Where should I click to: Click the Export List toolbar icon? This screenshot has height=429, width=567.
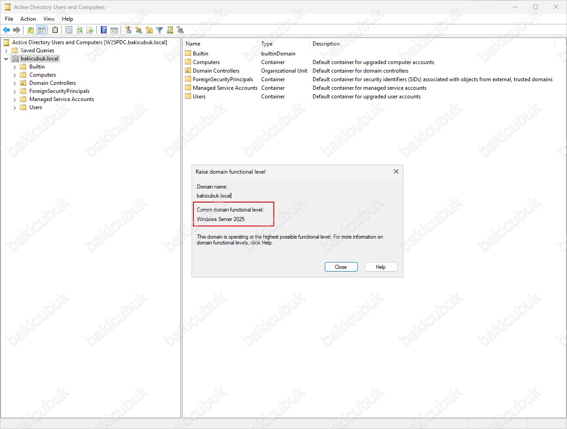(90, 30)
